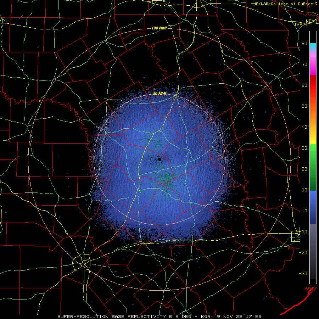Screen dimensions: 319x319
Task: Click the '[dBZ]' units label
Action: (x=301, y=24)
